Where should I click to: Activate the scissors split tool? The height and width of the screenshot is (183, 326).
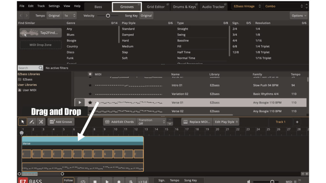(41, 122)
